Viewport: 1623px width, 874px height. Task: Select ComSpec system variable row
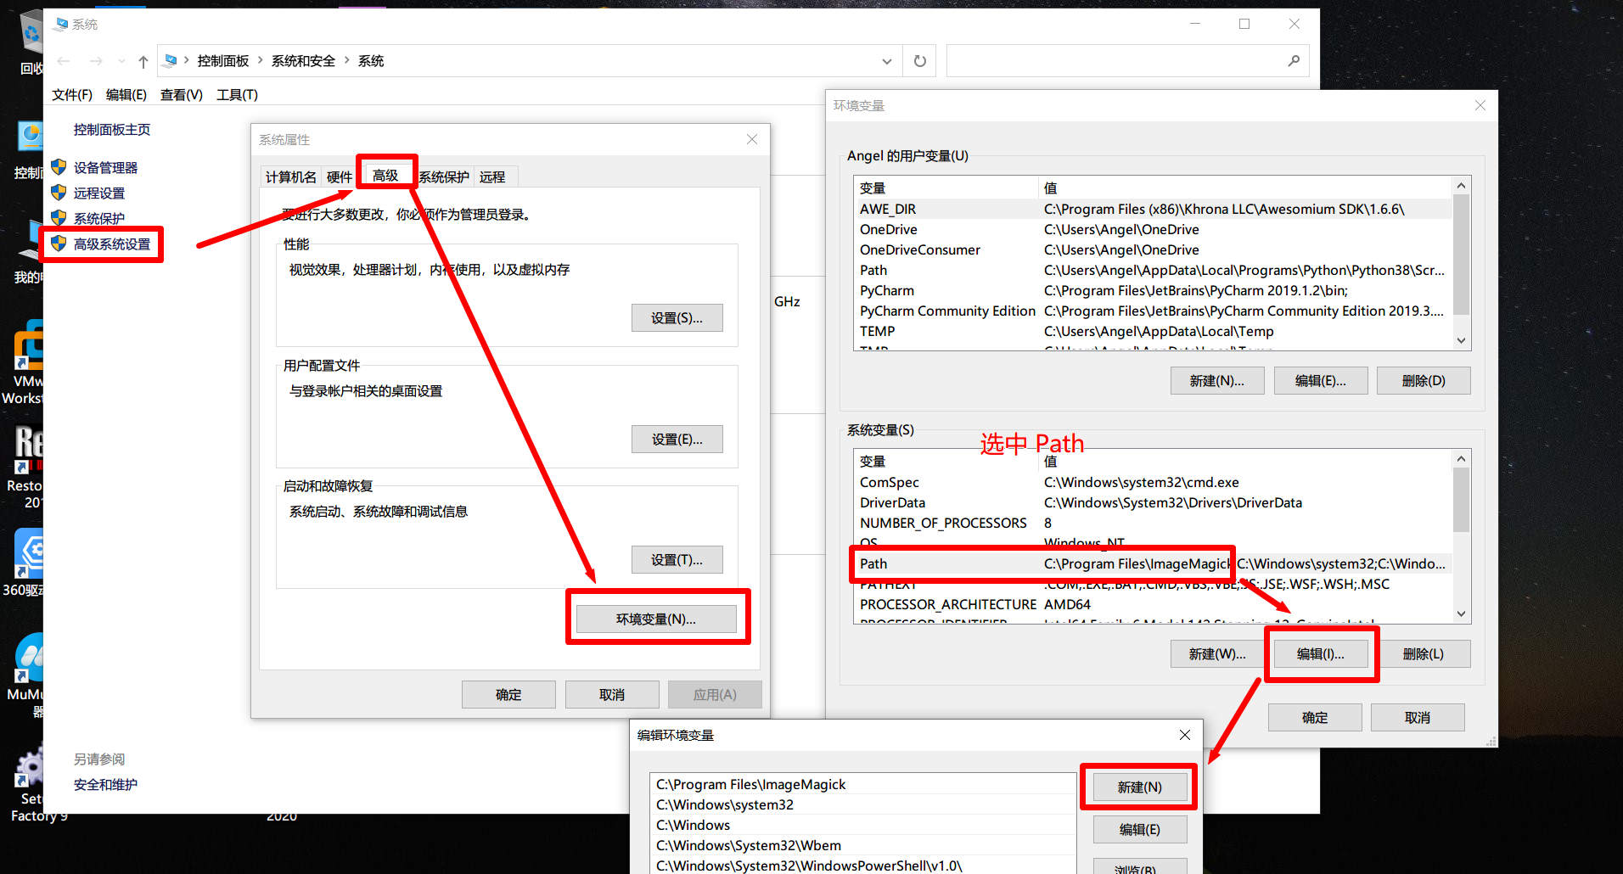(x=1154, y=483)
